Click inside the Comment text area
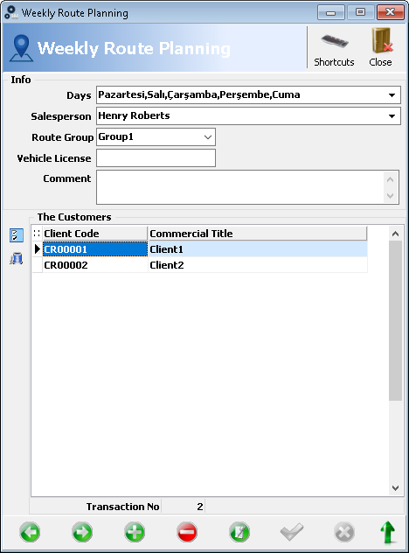 pyautogui.click(x=240, y=187)
